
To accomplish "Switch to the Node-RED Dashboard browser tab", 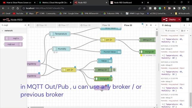I will (127, 3).
